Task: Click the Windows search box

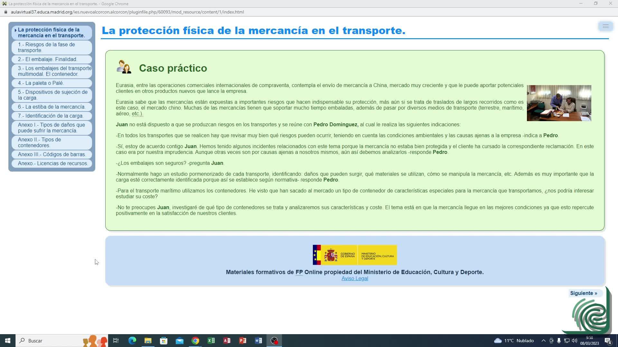Action: (x=48, y=341)
